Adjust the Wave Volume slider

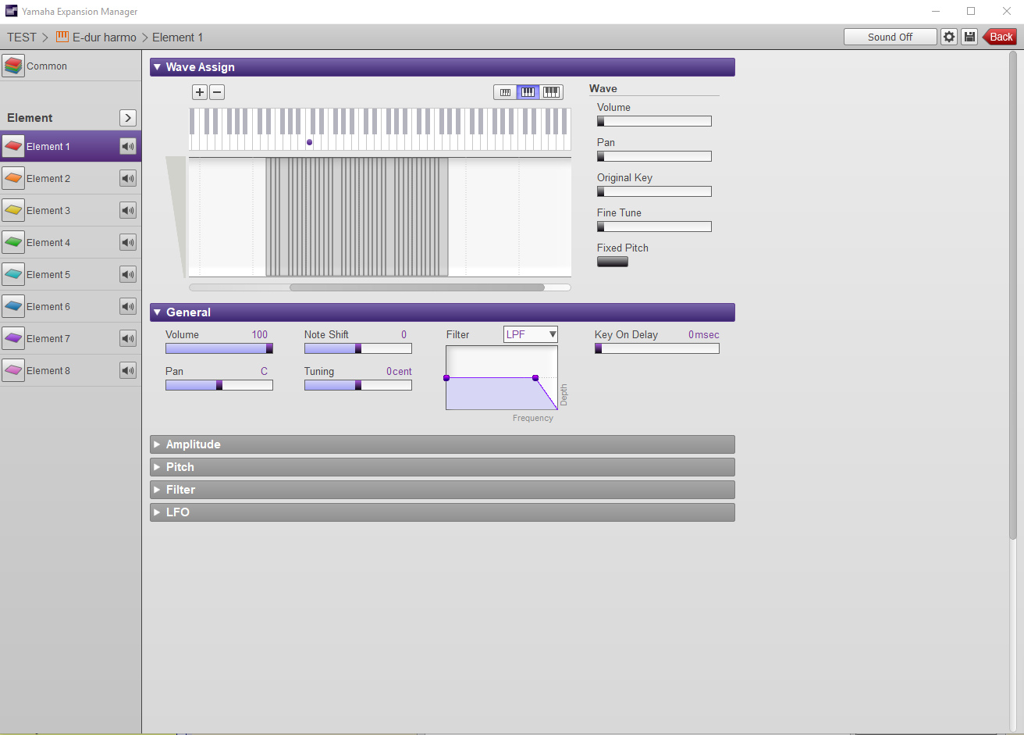[x=654, y=121]
